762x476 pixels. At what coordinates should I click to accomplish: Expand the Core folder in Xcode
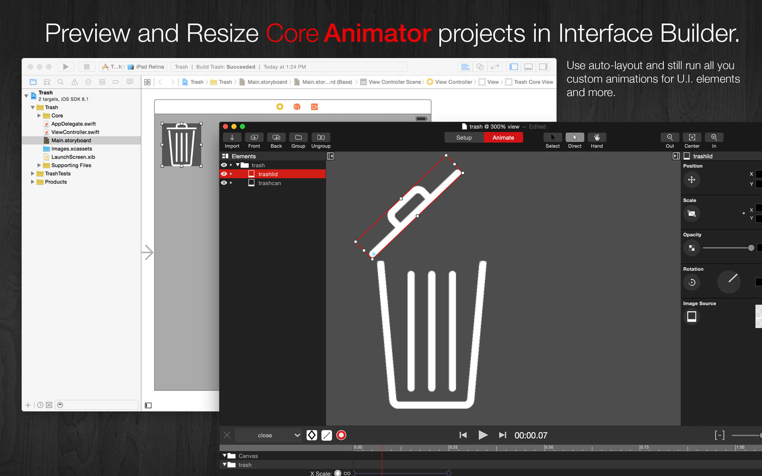pos(39,116)
